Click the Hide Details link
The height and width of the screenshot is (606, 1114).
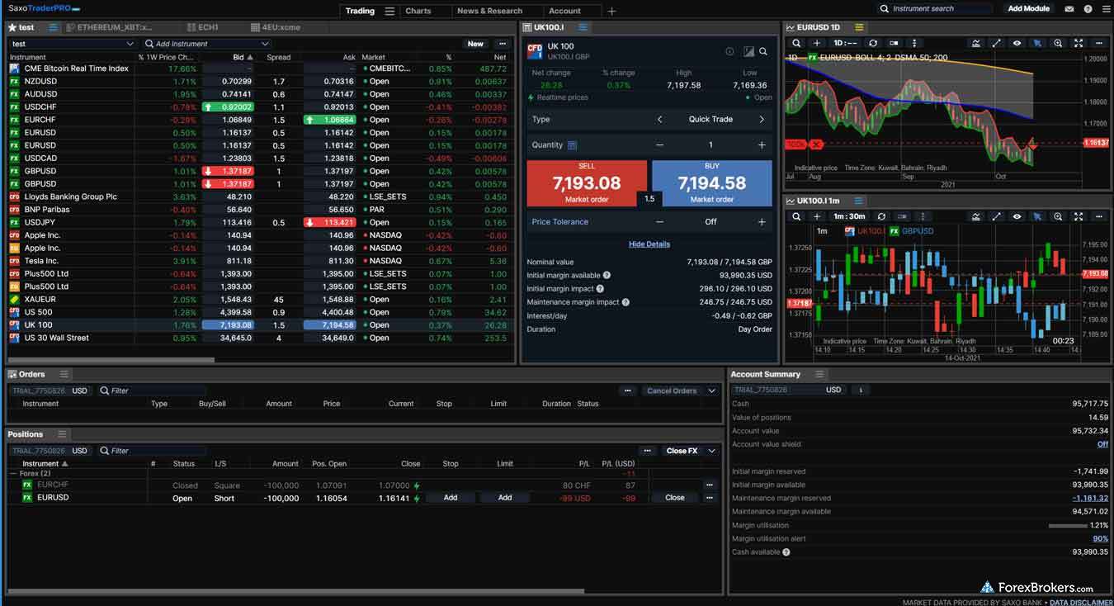coord(649,244)
